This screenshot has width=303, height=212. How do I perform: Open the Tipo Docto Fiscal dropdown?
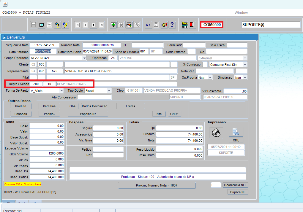tap(109, 91)
